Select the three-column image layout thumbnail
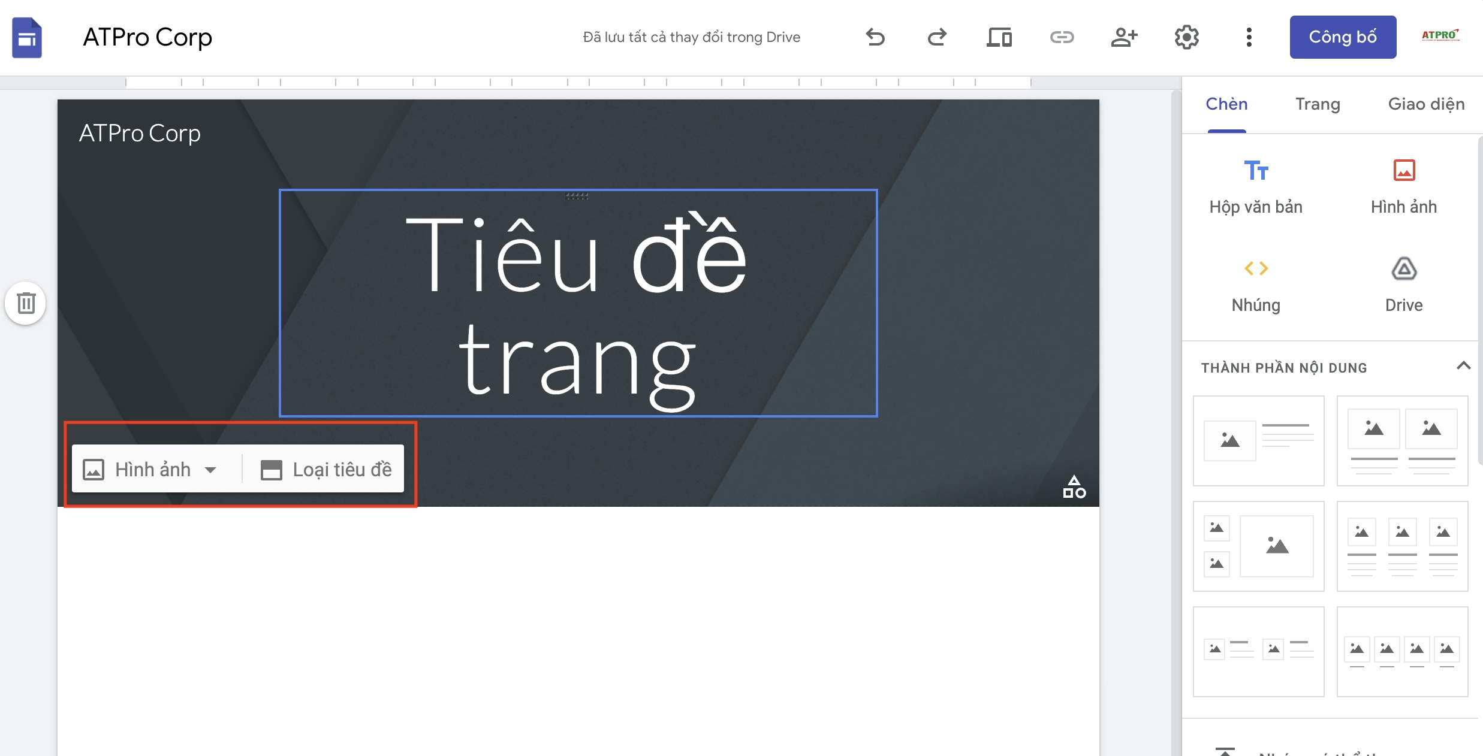This screenshot has height=756, width=1483. [x=1402, y=546]
